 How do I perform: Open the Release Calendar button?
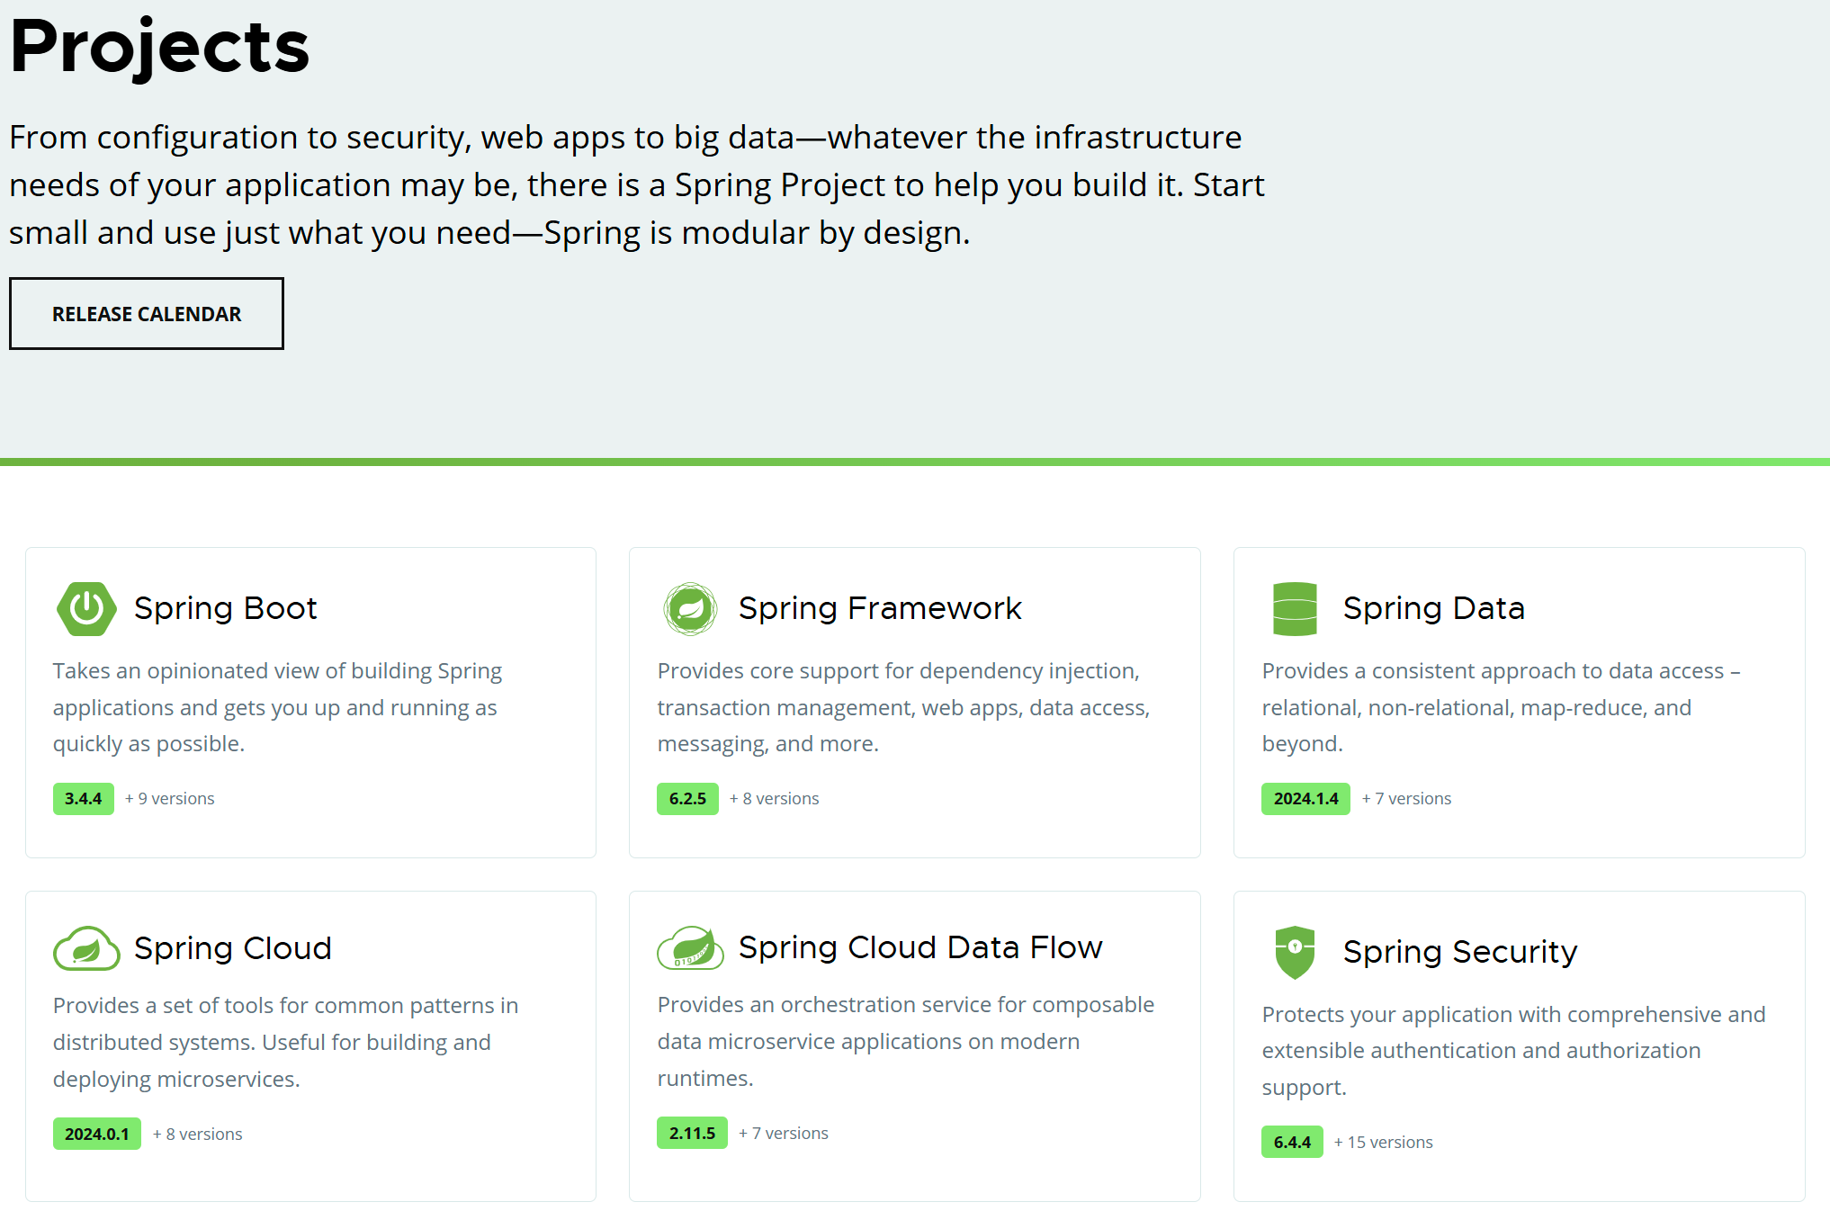pyautogui.click(x=147, y=314)
